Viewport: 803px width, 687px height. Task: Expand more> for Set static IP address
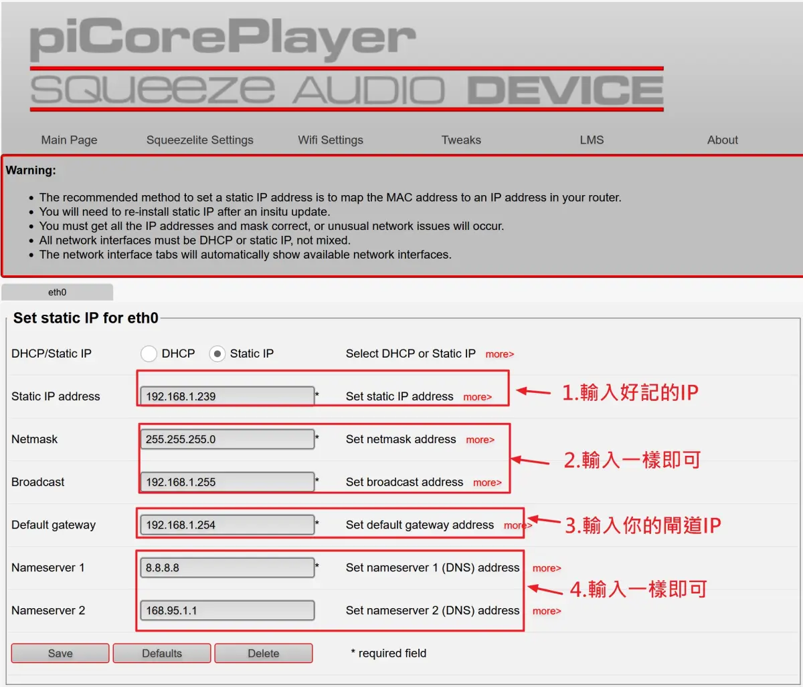click(x=477, y=397)
